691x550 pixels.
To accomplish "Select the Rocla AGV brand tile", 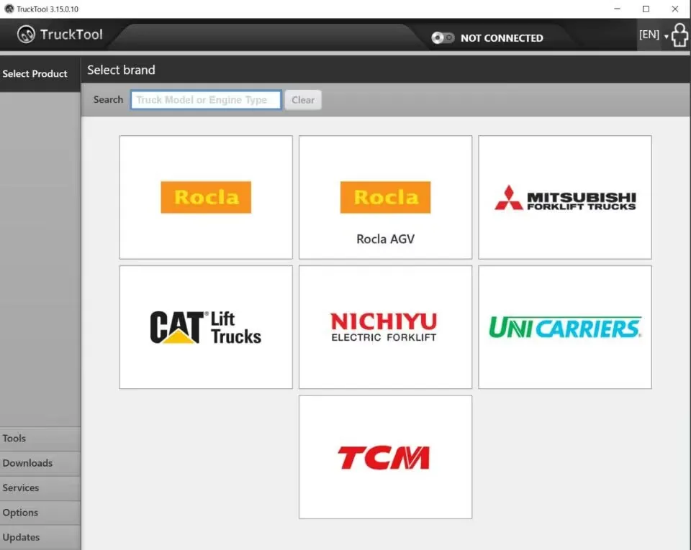I will 385,197.
